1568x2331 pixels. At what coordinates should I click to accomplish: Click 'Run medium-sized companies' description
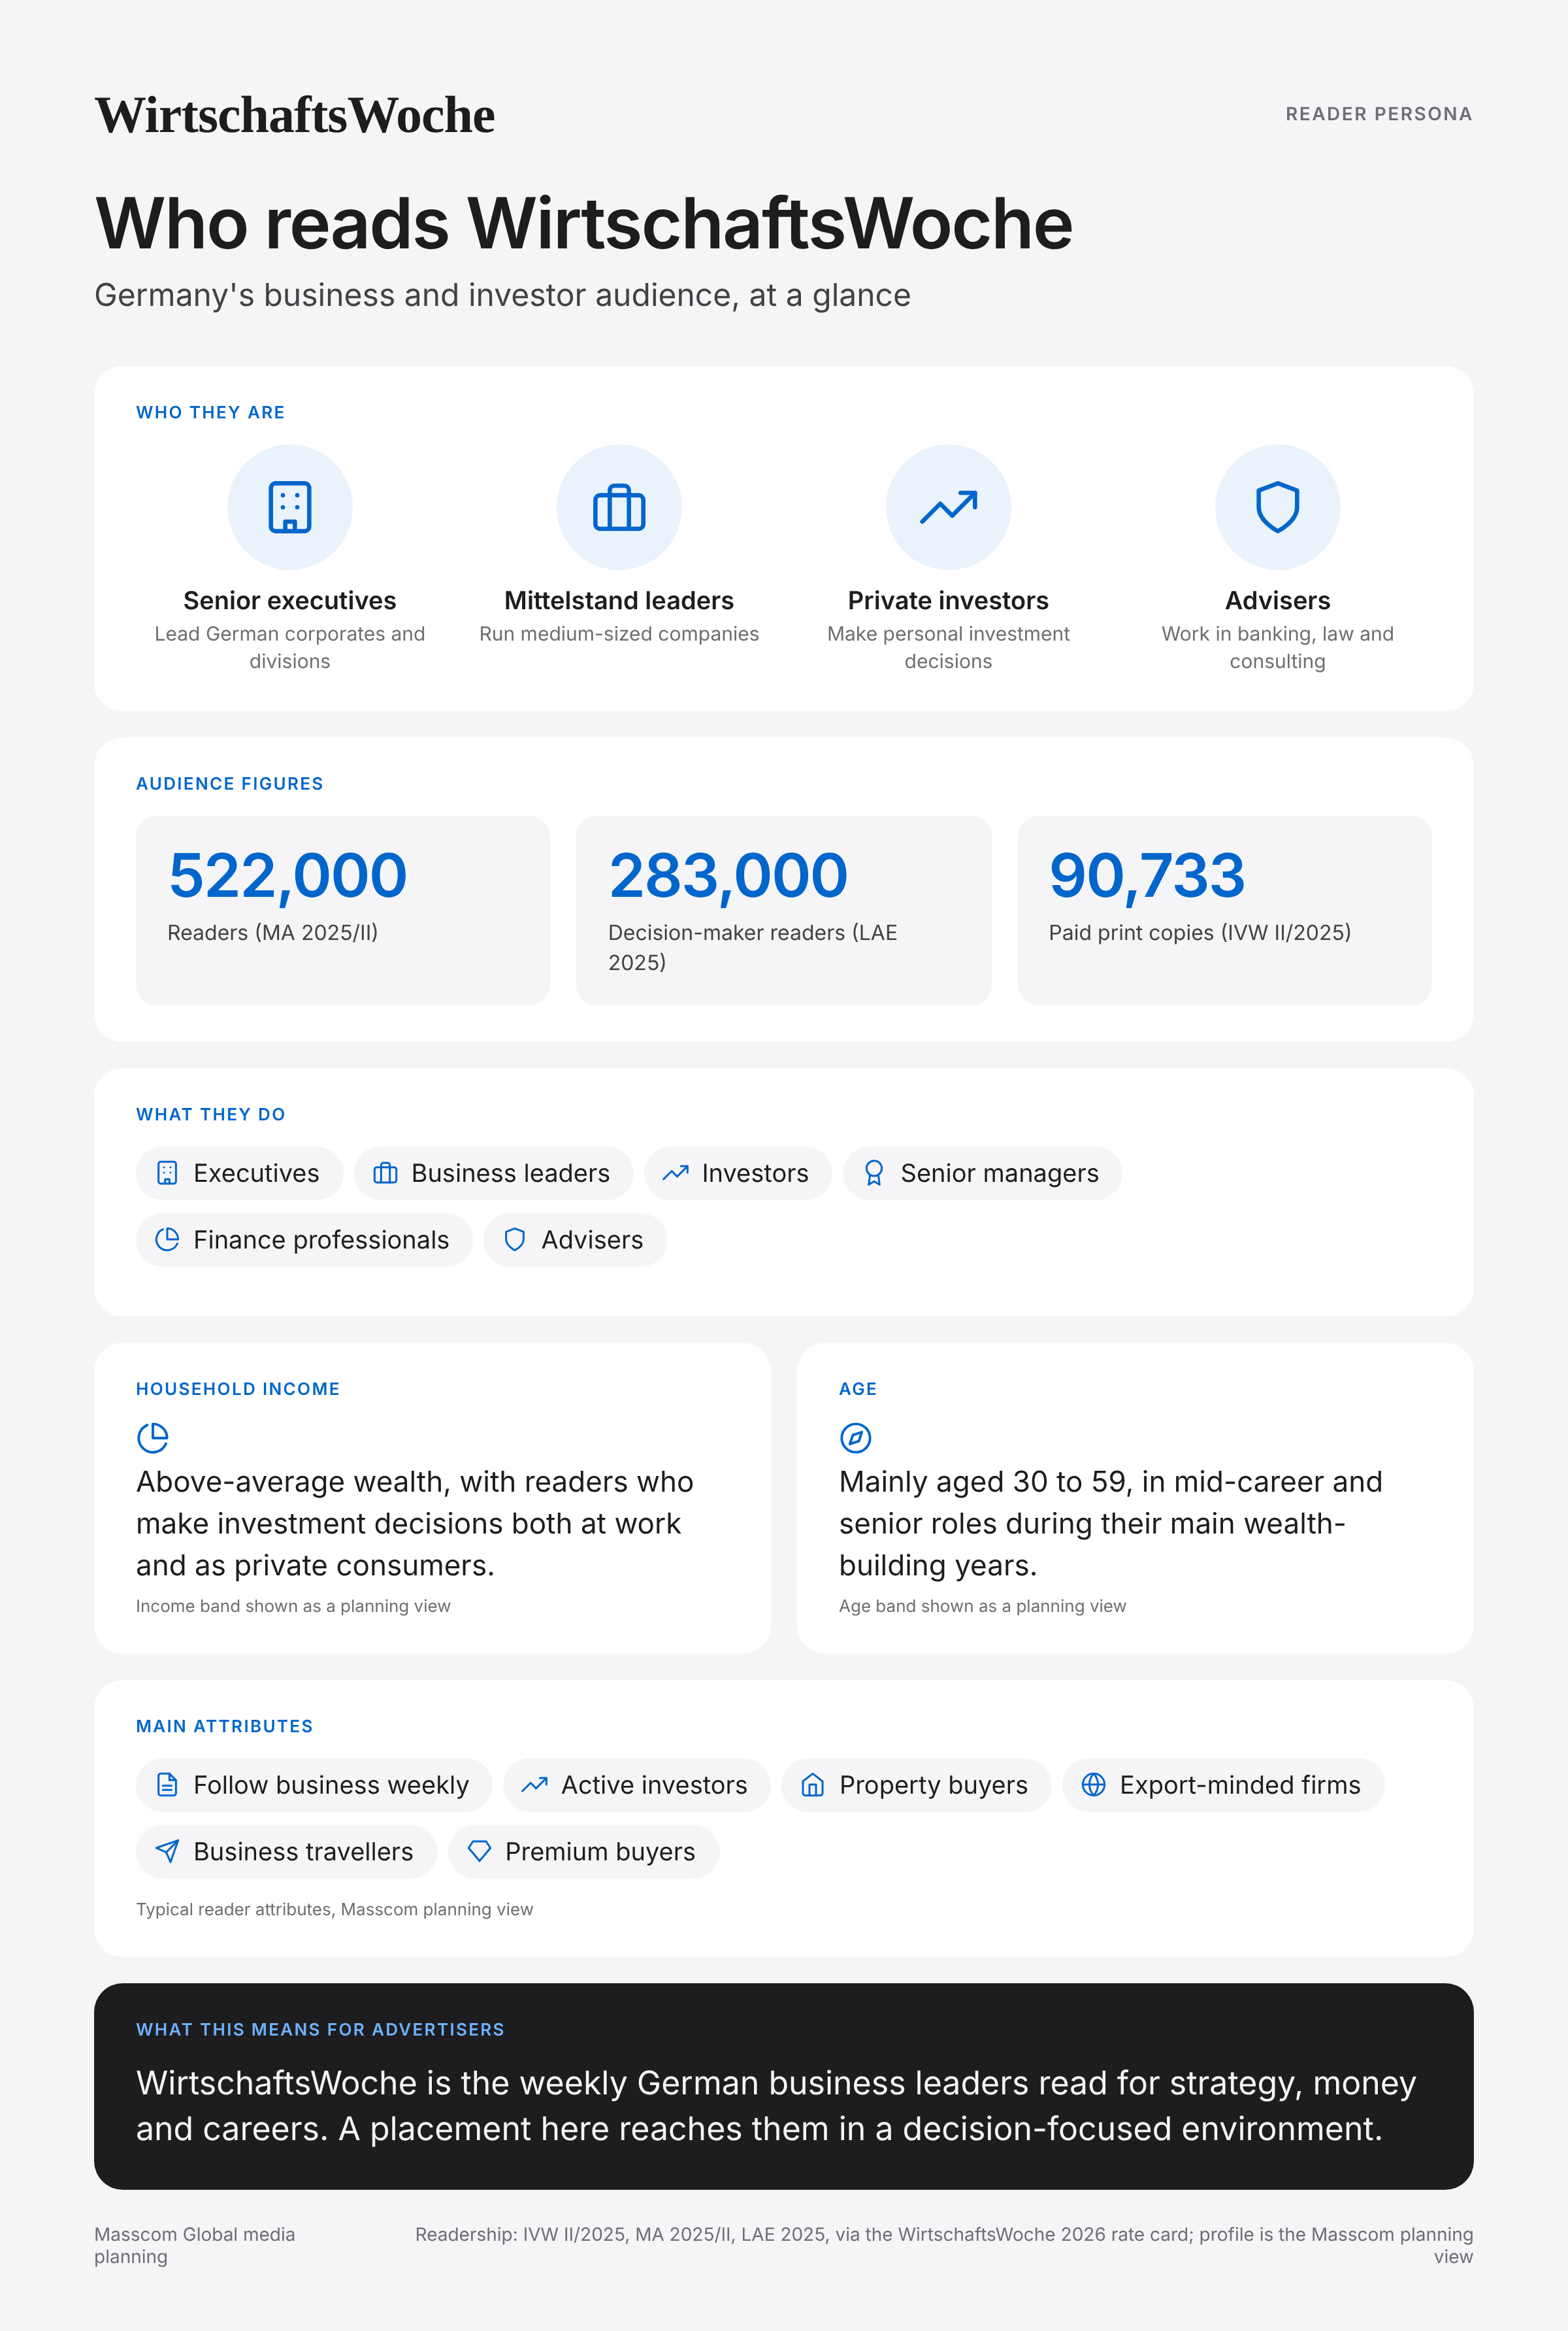619,633
